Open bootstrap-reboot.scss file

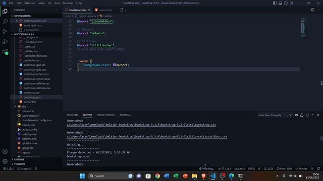37,79
